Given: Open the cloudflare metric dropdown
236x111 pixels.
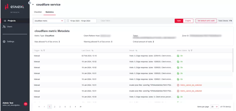Looking at the screenshot, I should click(49, 21).
